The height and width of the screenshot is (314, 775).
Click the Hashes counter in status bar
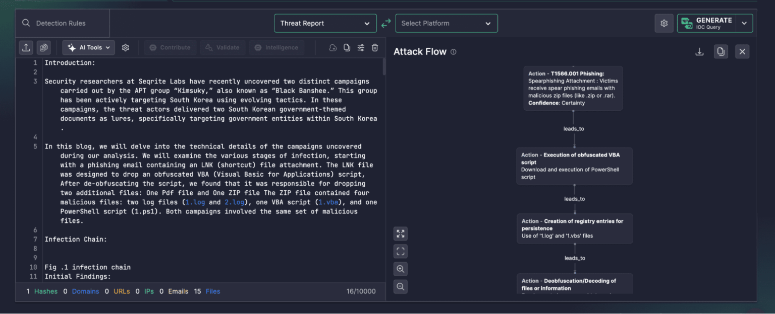42,291
